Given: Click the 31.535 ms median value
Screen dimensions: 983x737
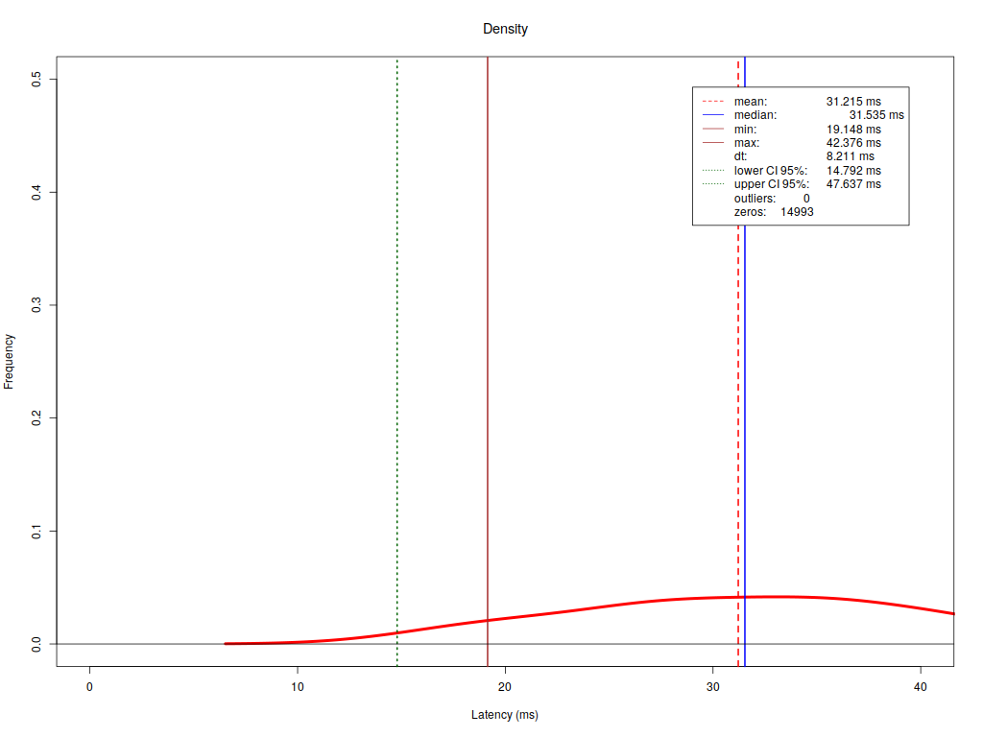Looking at the screenshot, I should 876,115.
